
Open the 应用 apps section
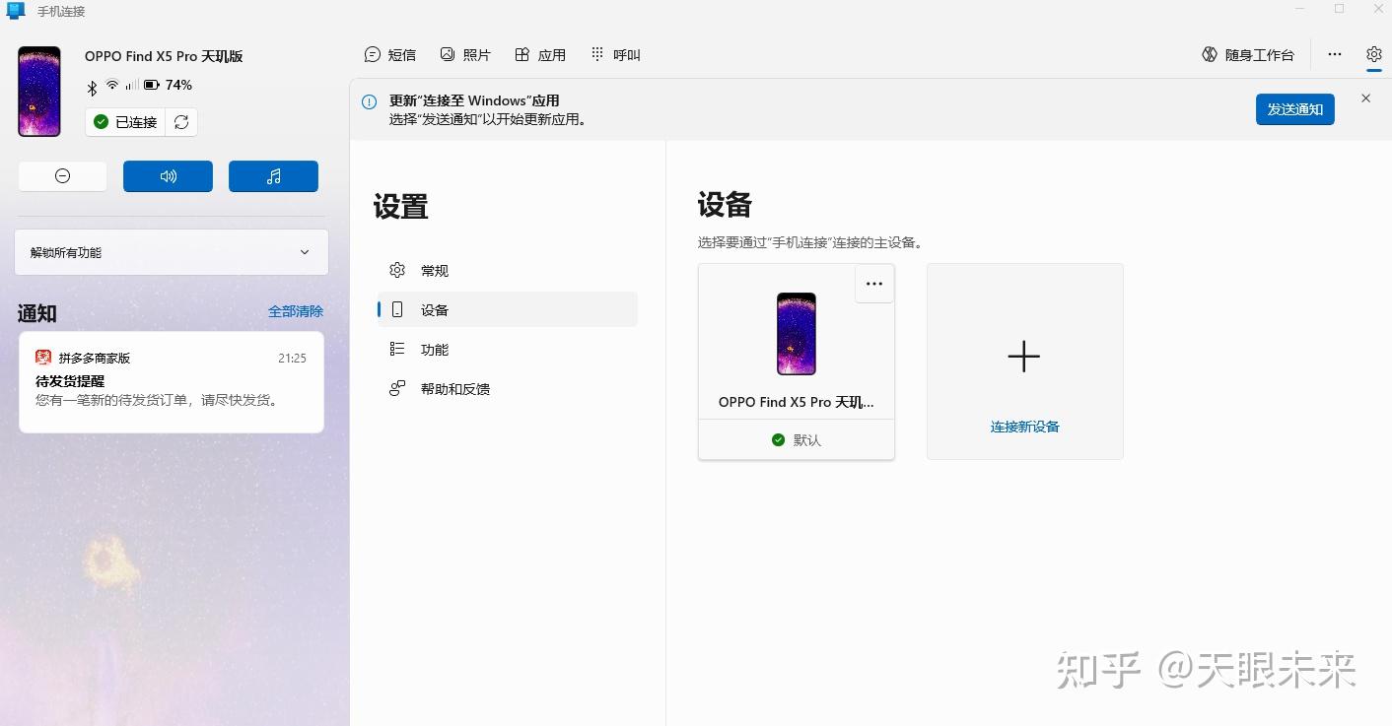pos(540,54)
